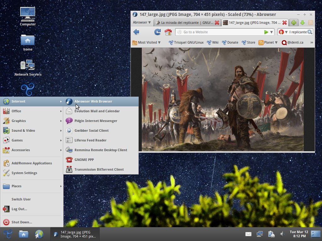Expand the Places submenu

tap(32, 186)
